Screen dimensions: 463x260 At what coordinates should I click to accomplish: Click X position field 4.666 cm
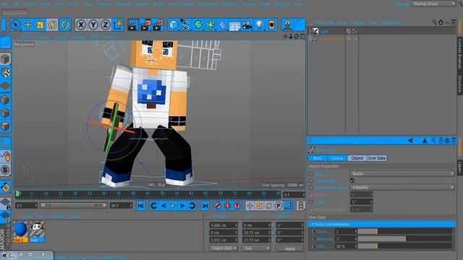(224, 225)
